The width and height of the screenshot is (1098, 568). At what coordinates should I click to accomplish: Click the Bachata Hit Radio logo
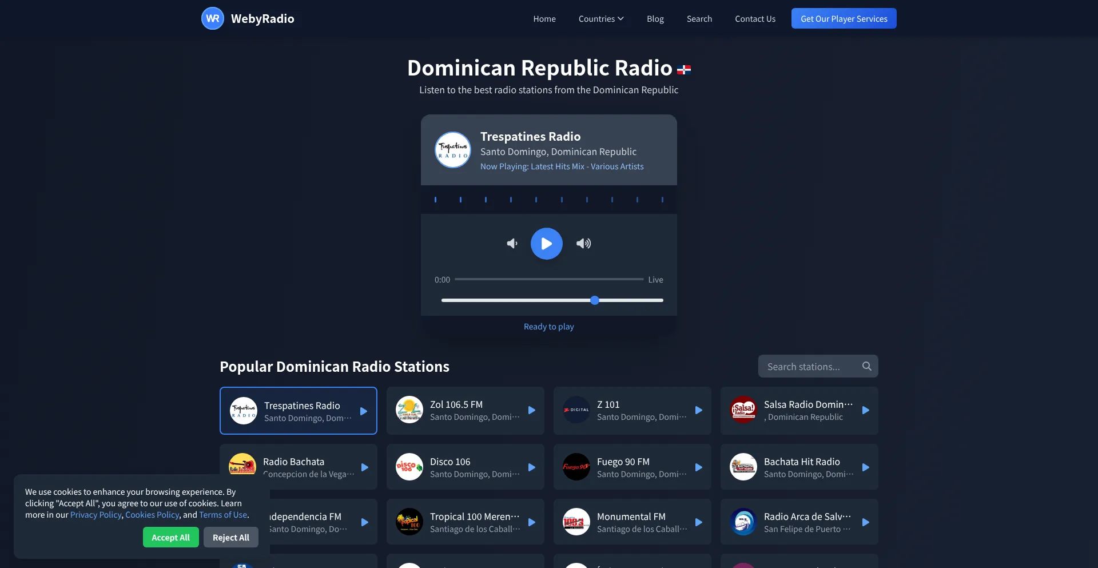point(743,467)
